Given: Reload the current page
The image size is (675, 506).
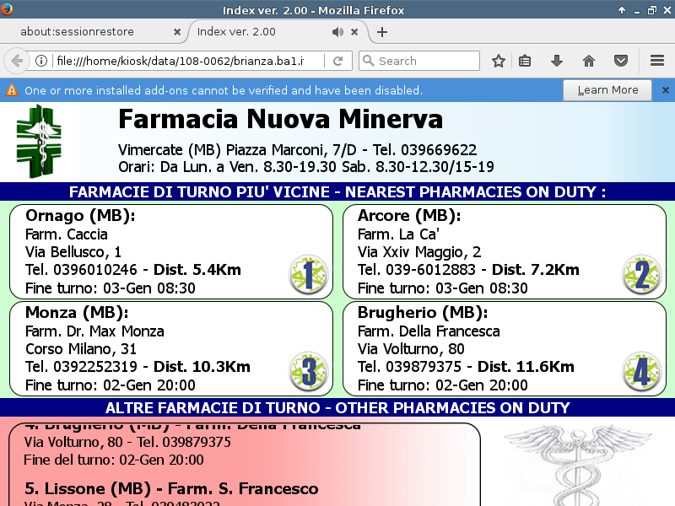Looking at the screenshot, I should point(337,61).
